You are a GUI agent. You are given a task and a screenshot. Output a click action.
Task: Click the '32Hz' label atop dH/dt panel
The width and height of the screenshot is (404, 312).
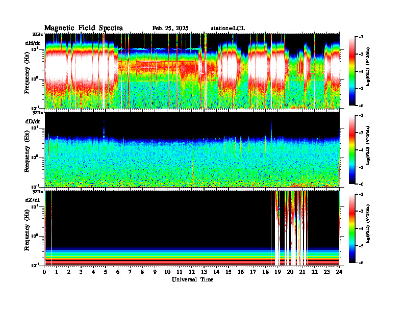click(x=38, y=34)
